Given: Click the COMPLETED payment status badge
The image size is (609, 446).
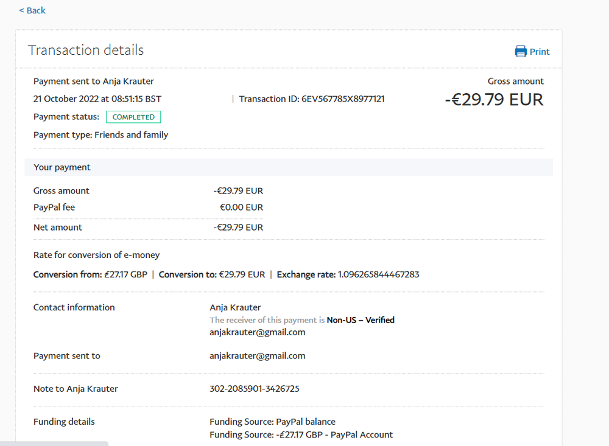Looking at the screenshot, I should coord(133,117).
